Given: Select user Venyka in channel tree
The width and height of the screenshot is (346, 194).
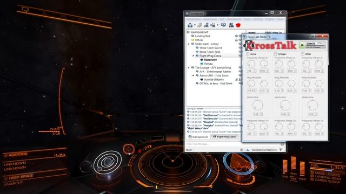Looking at the screenshot, I should coord(208,64).
